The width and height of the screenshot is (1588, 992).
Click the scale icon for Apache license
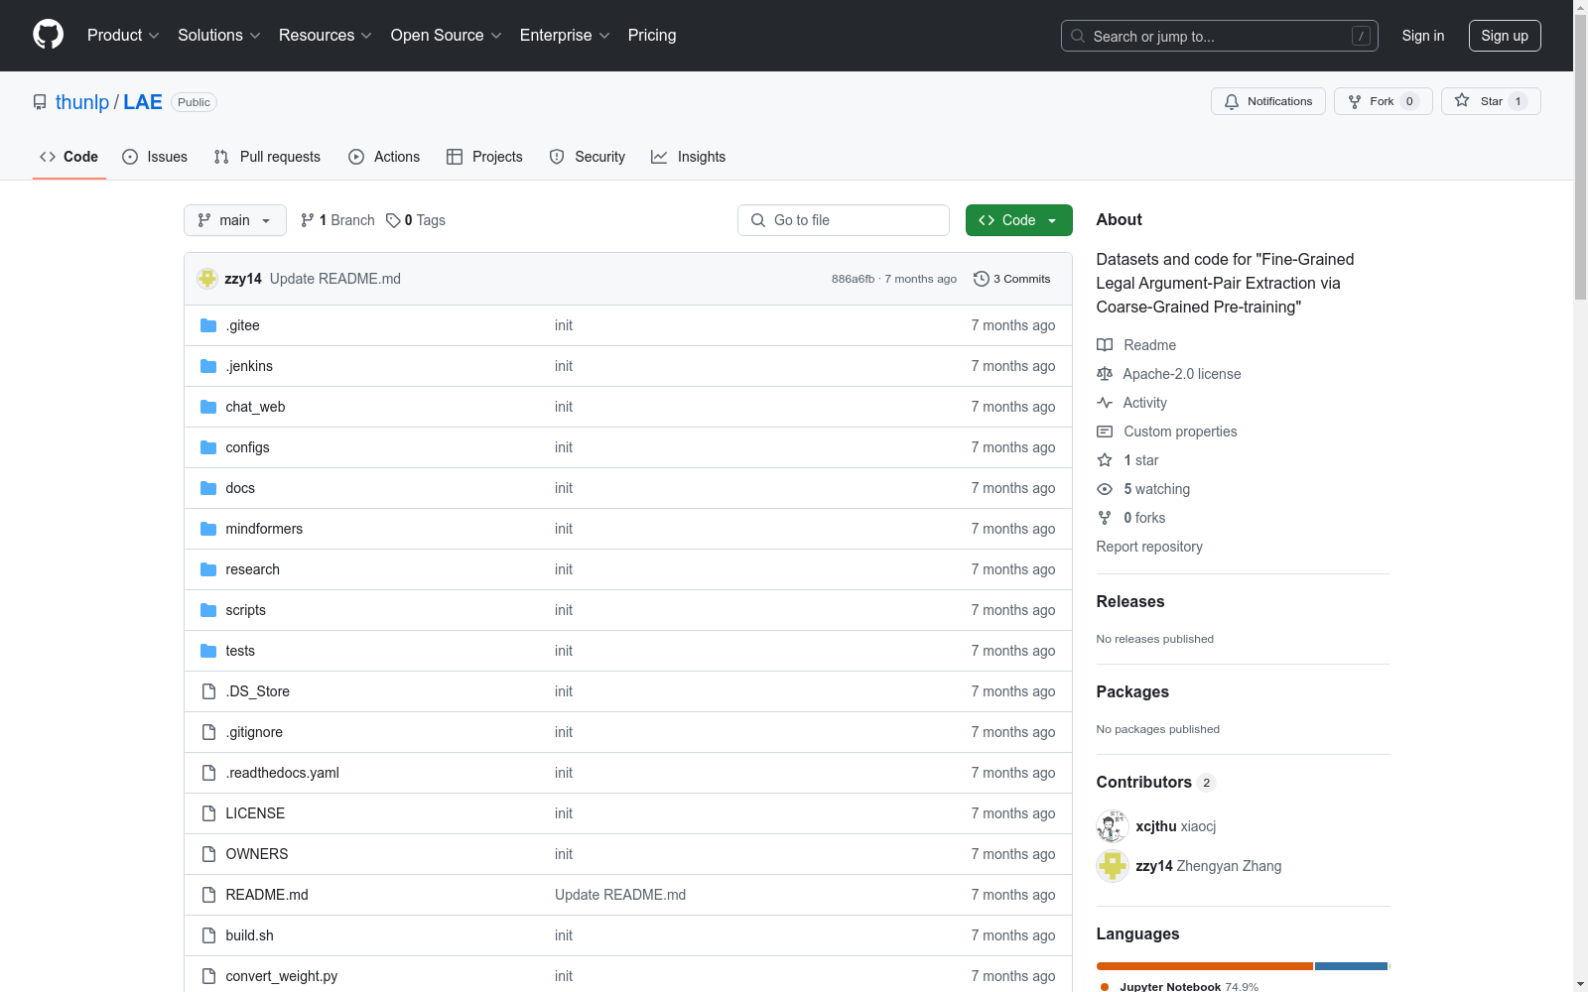pos(1105,374)
